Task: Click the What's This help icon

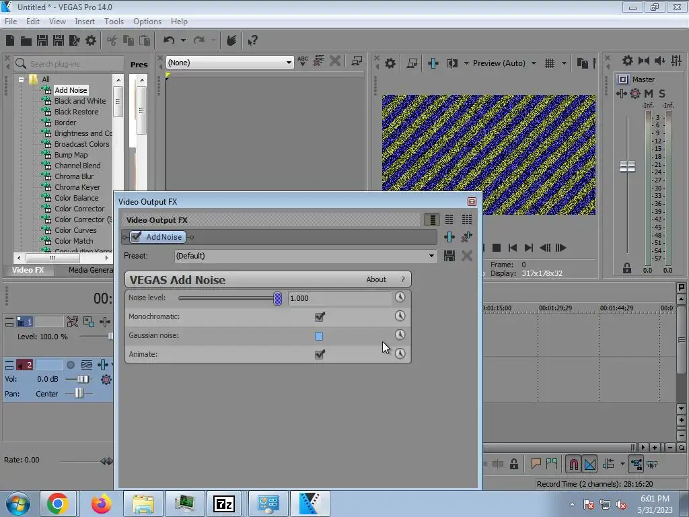Action: [x=252, y=40]
